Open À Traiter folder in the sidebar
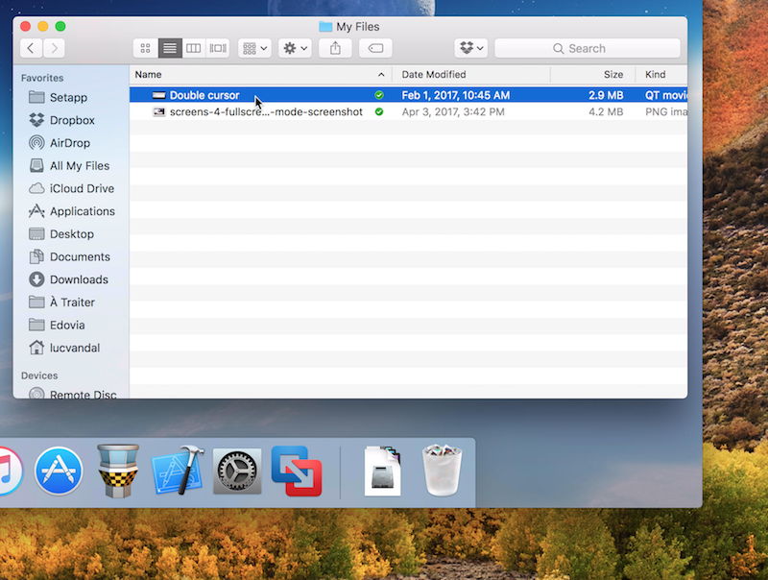 [72, 302]
